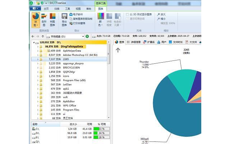
Task: Open the Extensions (扩展名) view tab
Action: click(x=149, y=42)
